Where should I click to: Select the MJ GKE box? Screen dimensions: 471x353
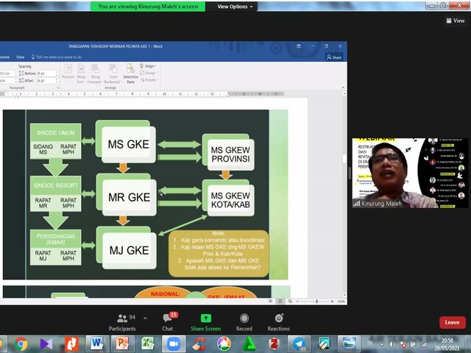pos(130,250)
